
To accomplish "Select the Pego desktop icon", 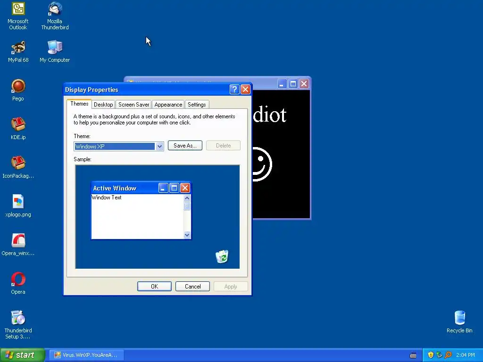I will click(18, 90).
